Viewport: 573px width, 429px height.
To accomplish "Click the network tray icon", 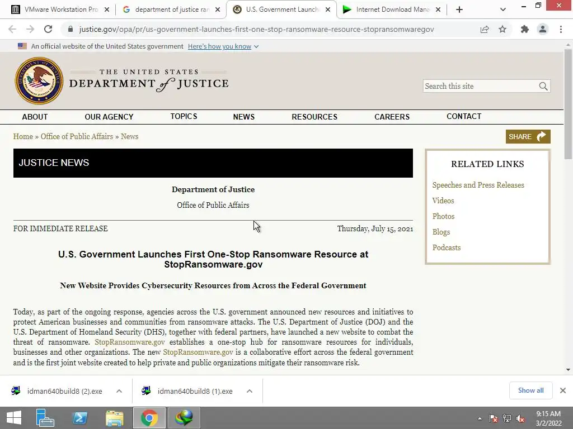I will [507, 418].
